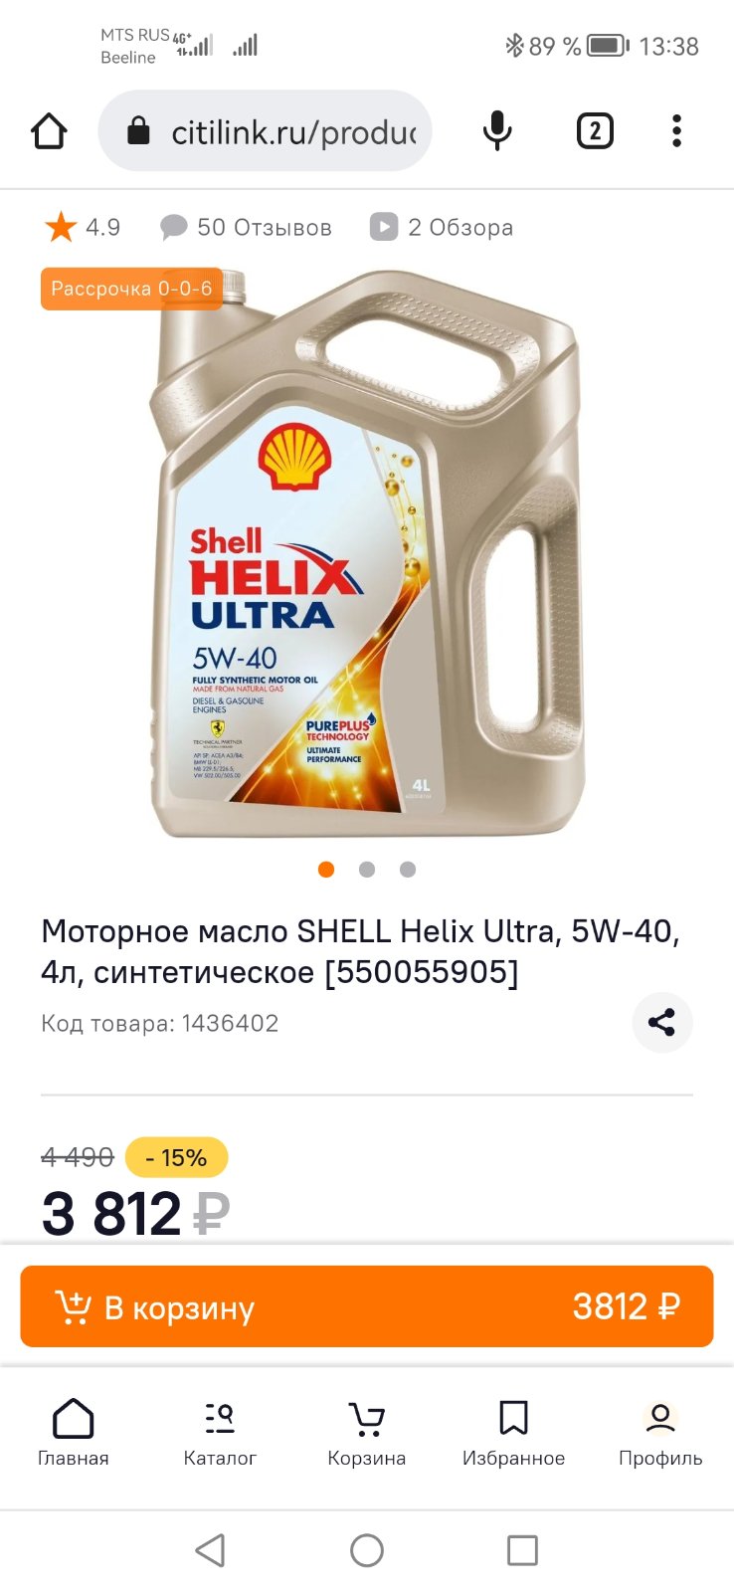This screenshot has height=1592, width=734.
Task: Select the third image carousel dot
Action: click(408, 870)
